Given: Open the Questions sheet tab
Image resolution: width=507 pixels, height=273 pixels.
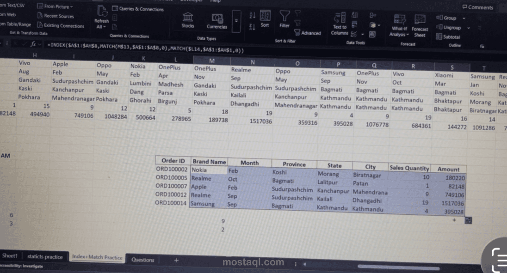Looking at the screenshot, I should (x=142, y=260).
